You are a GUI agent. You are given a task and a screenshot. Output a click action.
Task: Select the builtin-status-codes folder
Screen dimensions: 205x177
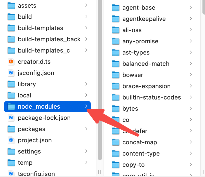coord(151,97)
